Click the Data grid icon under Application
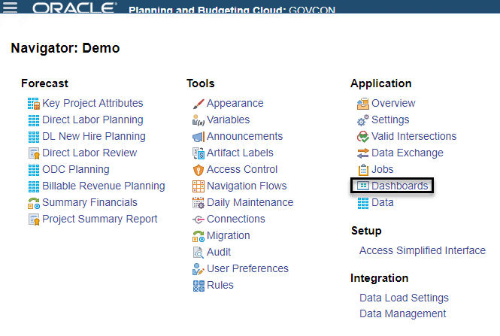 363,203
